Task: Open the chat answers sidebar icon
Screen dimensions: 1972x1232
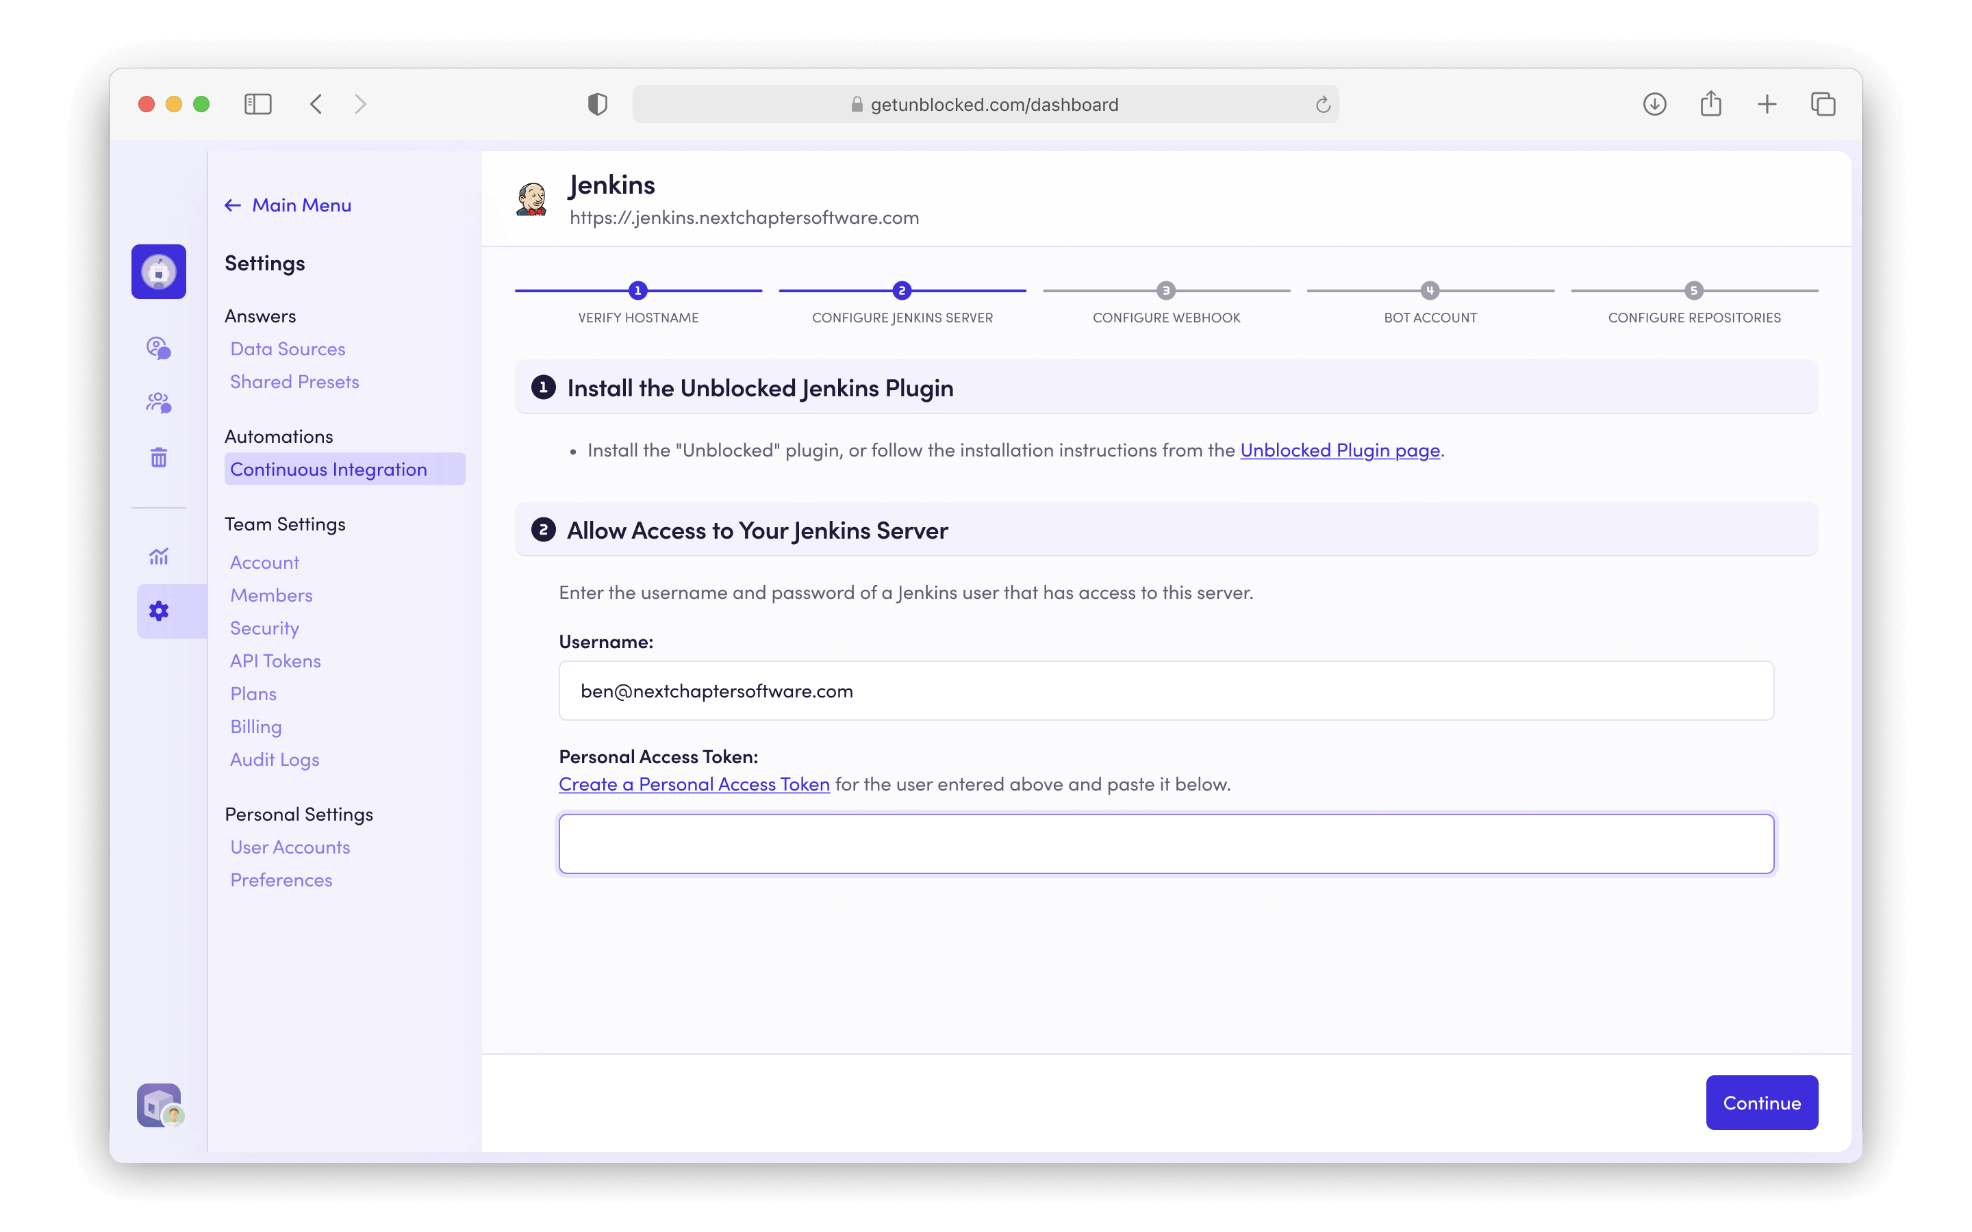Action: point(158,349)
